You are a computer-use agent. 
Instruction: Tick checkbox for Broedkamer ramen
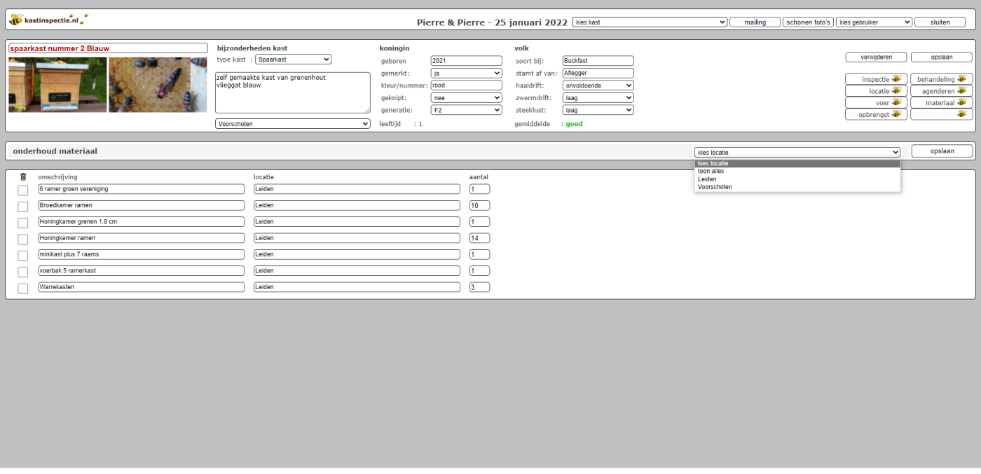[x=23, y=207]
